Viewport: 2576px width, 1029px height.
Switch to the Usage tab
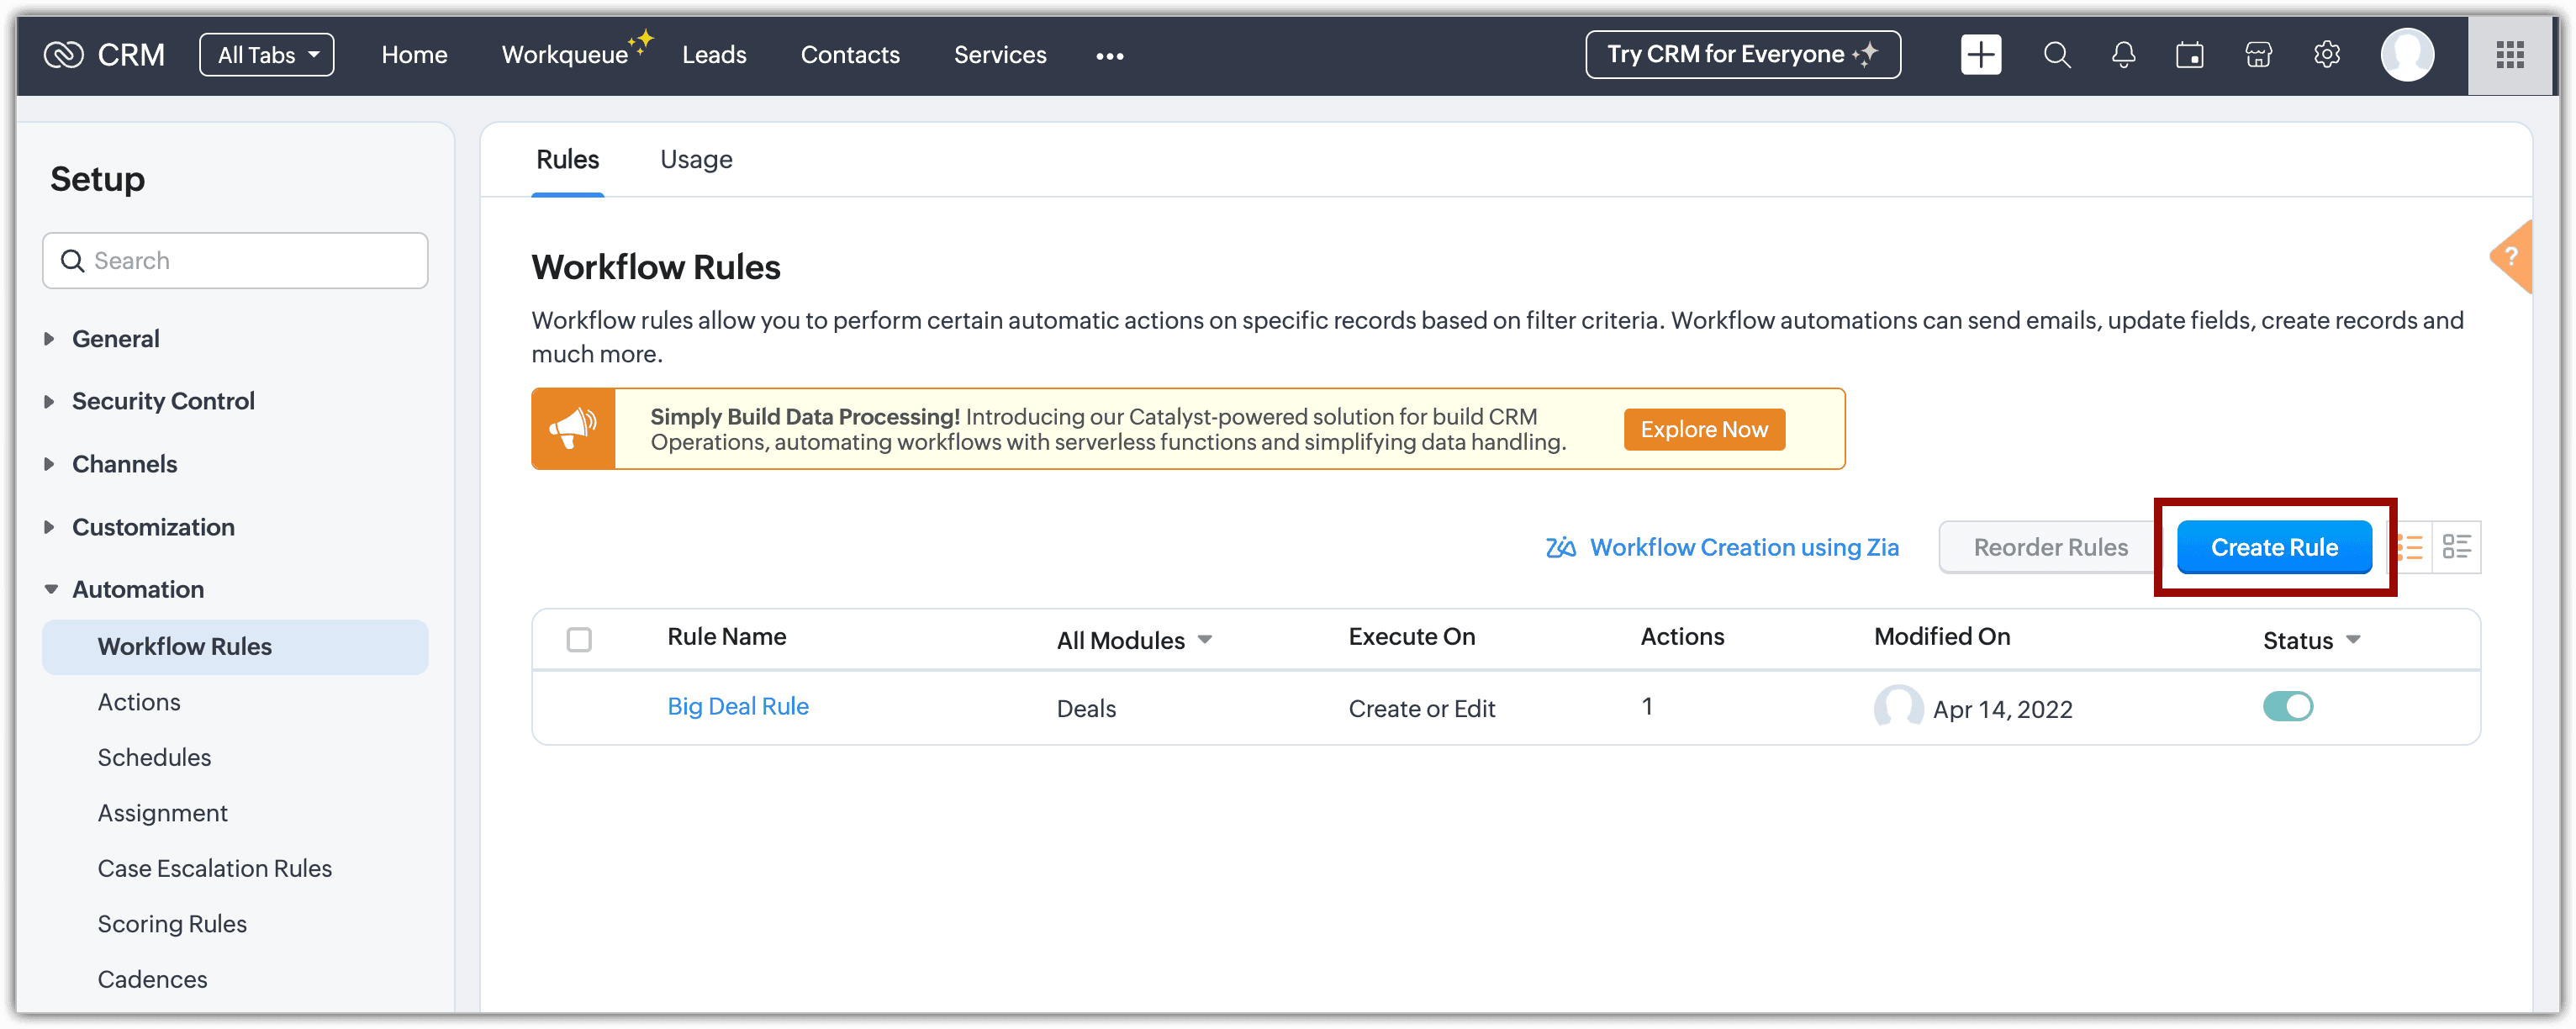tap(696, 160)
